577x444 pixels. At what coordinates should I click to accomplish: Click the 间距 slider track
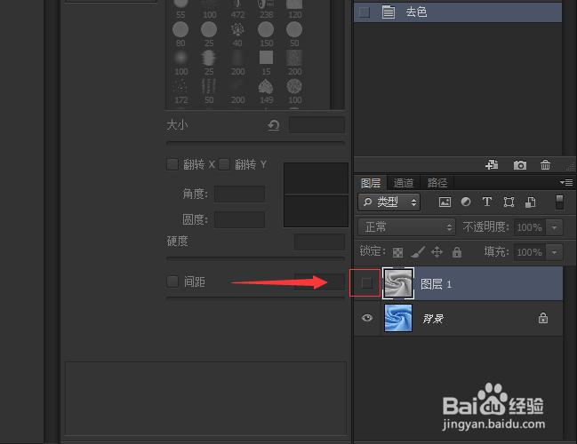click(x=255, y=298)
